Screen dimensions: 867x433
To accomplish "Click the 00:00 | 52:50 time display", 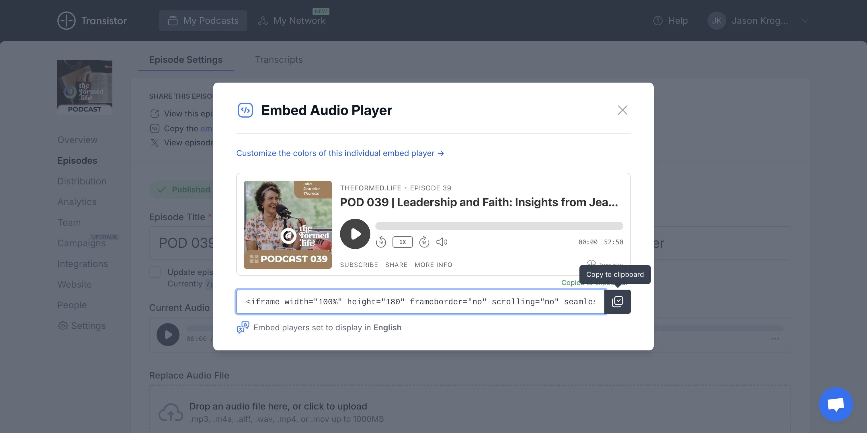I will (600, 242).
